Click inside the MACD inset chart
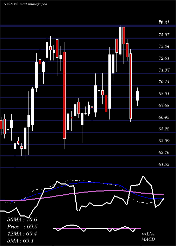Image resolution: width=176 pixels, height=246 pixels. [x=97, y=228]
